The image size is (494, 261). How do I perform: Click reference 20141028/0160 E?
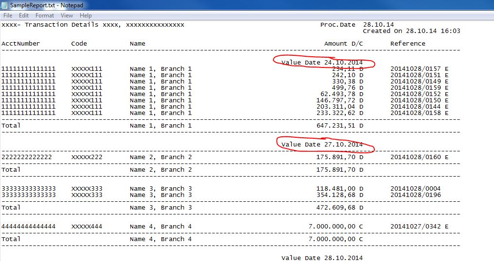point(419,157)
